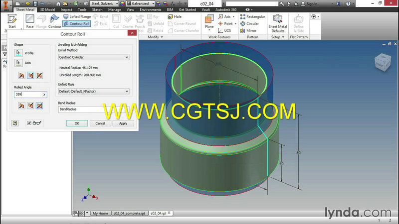Click Cancel in Contour Roll dialog

click(100, 123)
